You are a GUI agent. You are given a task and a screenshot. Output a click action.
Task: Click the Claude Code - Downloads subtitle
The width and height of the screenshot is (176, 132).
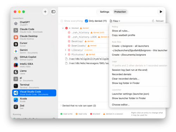31,32
